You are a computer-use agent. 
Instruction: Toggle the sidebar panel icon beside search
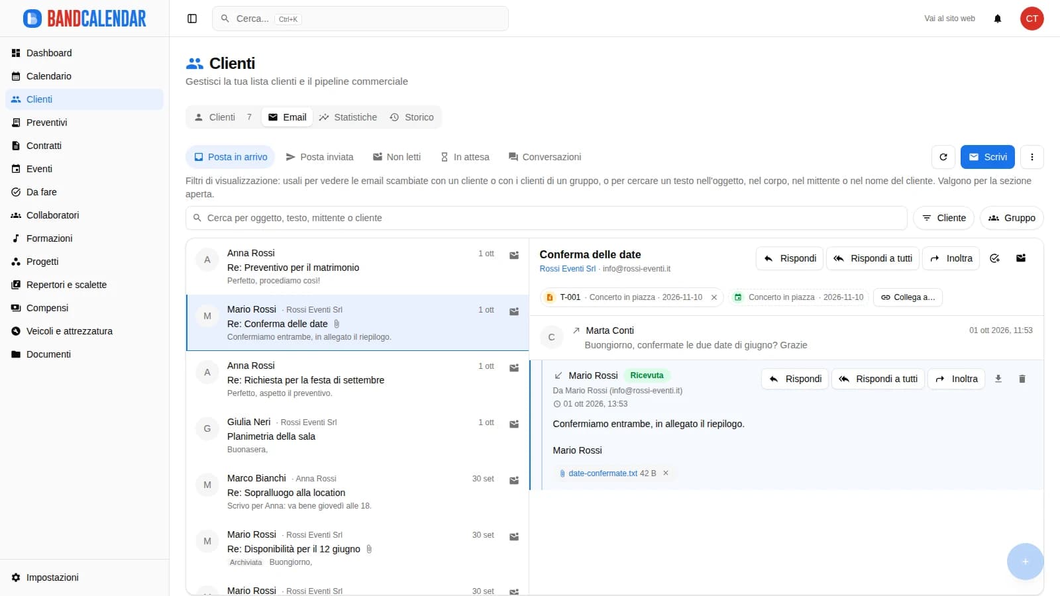pos(192,19)
